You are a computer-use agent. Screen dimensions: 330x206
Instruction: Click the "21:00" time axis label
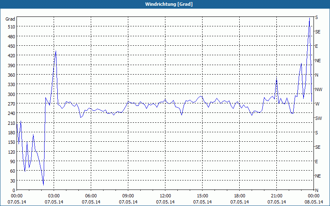pos(276,196)
